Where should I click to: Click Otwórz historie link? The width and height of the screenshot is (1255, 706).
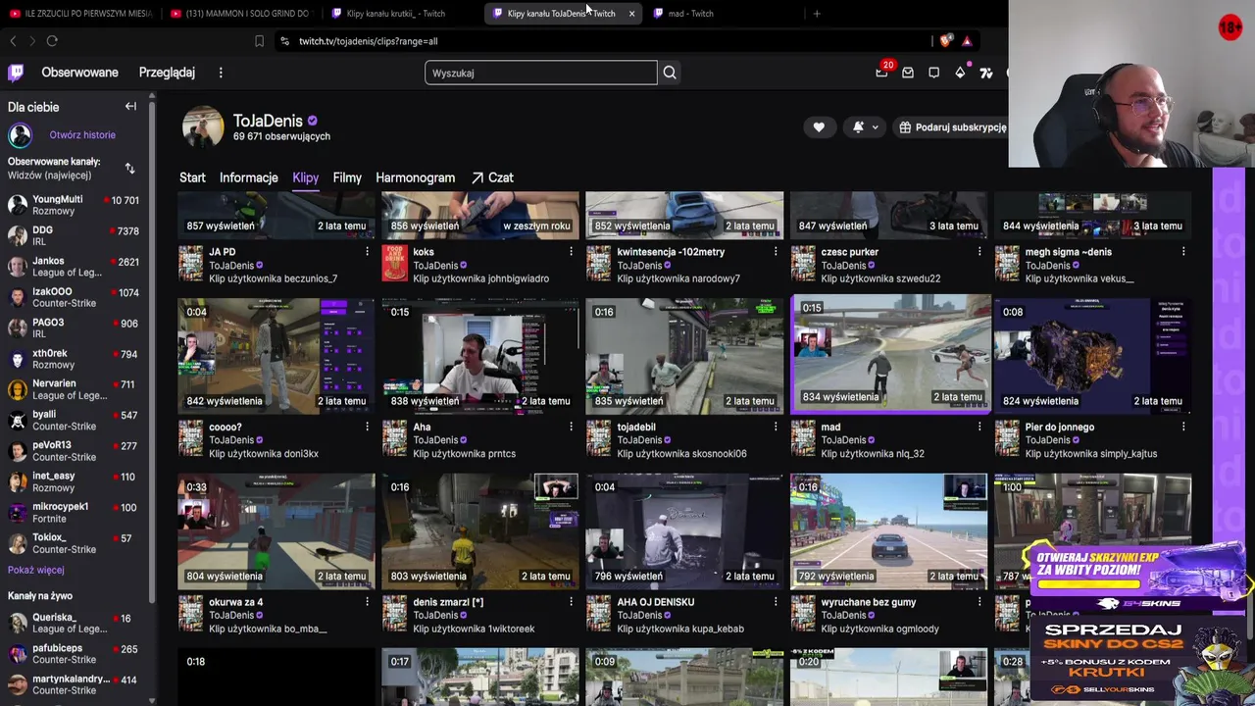pyautogui.click(x=82, y=135)
